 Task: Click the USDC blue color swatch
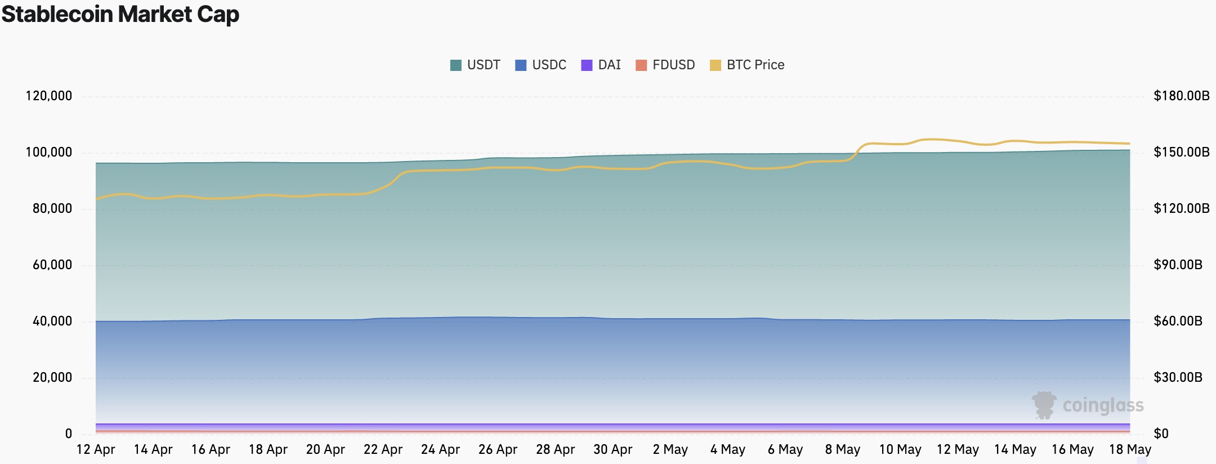[x=521, y=65]
